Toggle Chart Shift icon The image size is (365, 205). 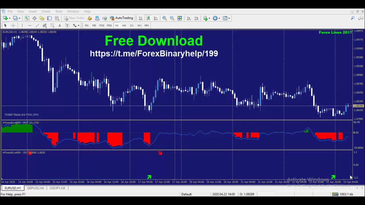(x=196, y=18)
